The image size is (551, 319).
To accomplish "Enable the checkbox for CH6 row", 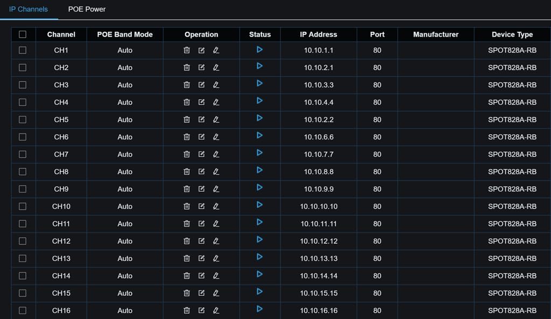I will (23, 137).
